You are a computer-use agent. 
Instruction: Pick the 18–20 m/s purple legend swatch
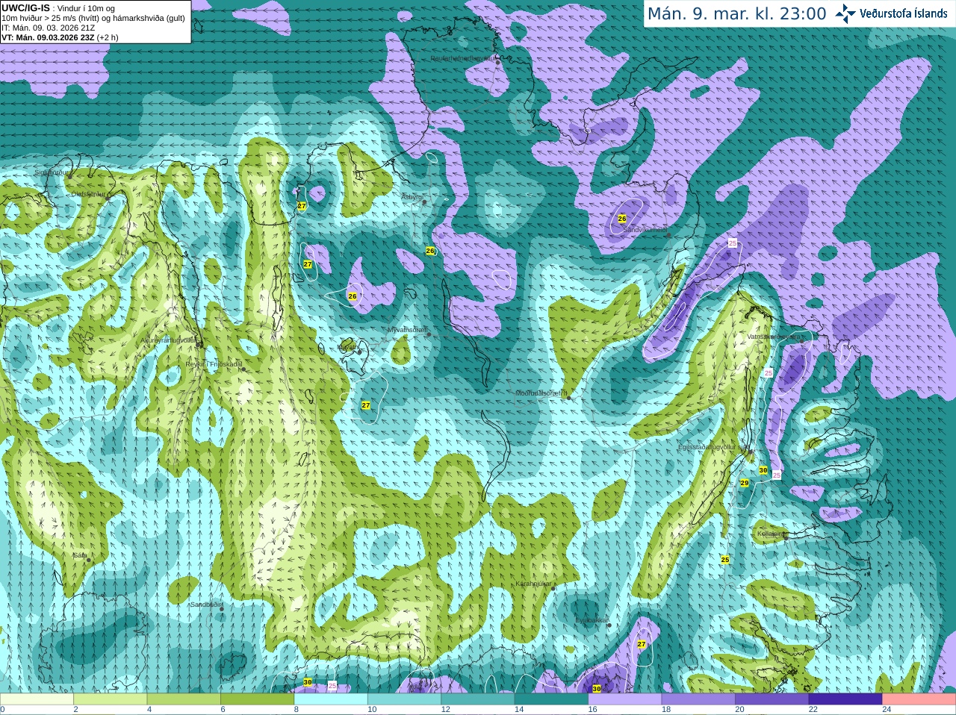point(698,699)
